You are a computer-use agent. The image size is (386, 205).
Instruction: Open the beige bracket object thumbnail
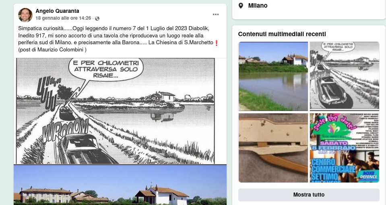273,148
